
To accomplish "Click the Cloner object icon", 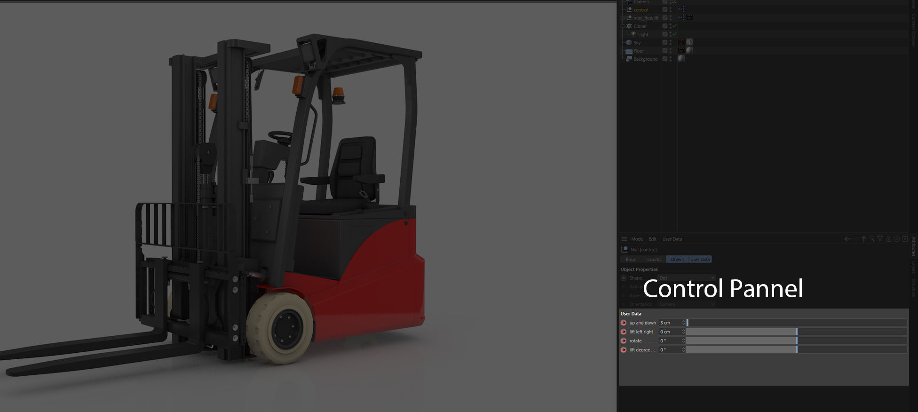I will pos(629,26).
